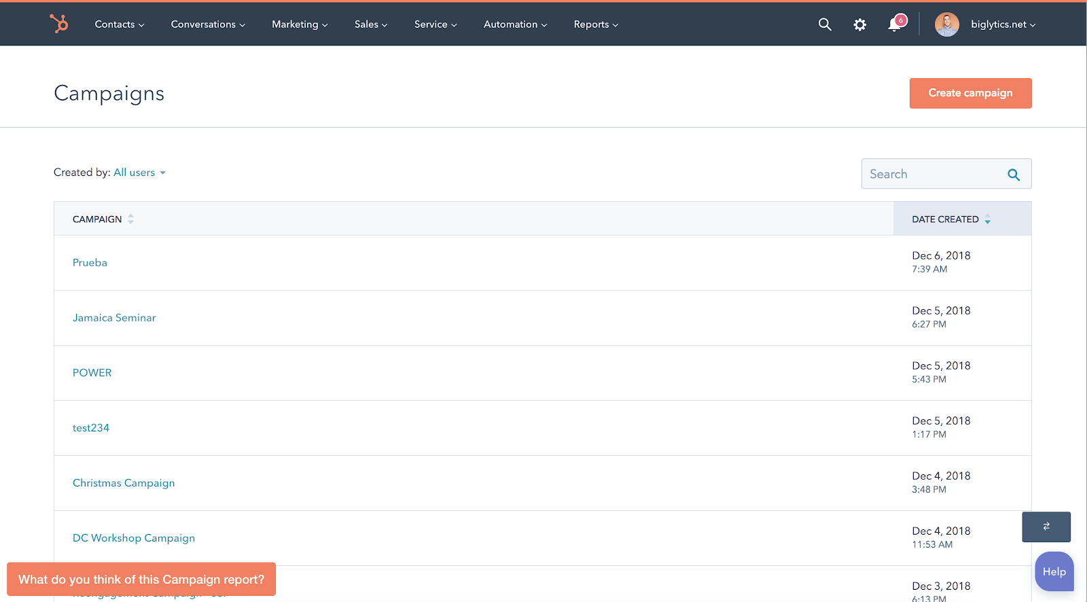Screen dimensions: 1087x602
Task: Sort by Campaign column arrows
Action: pos(130,219)
